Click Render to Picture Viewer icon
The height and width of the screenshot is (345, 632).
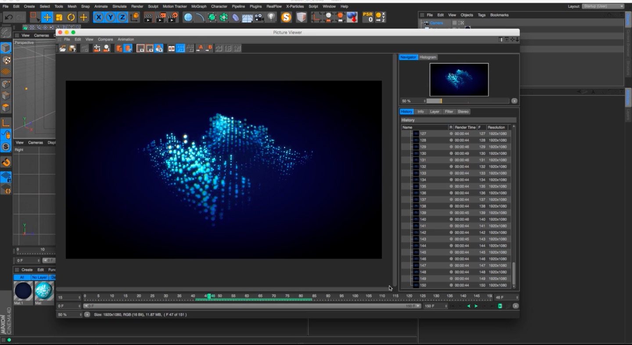[x=161, y=17]
